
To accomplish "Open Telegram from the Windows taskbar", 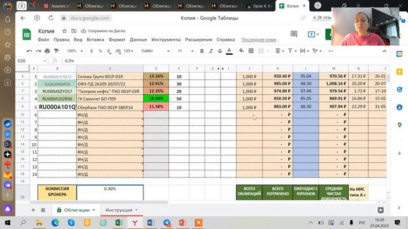I will point(167,223).
